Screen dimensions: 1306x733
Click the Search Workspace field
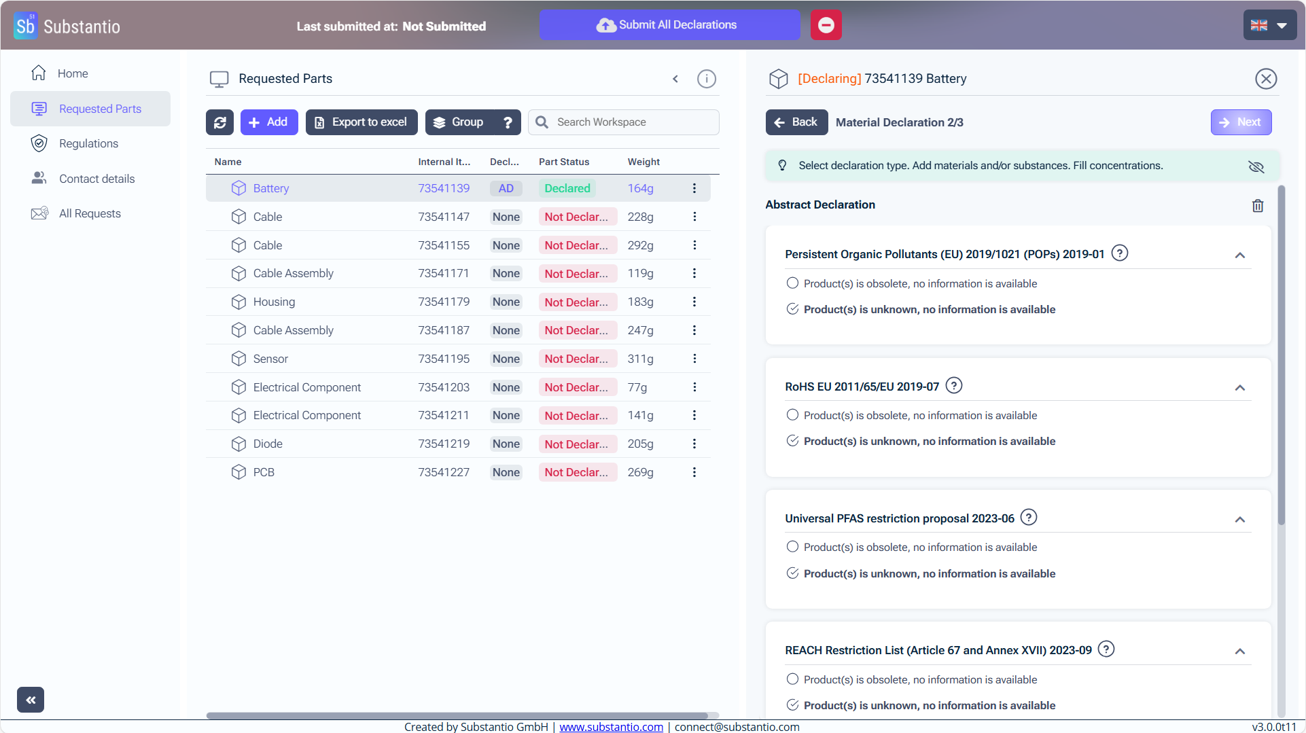click(x=632, y=122)
